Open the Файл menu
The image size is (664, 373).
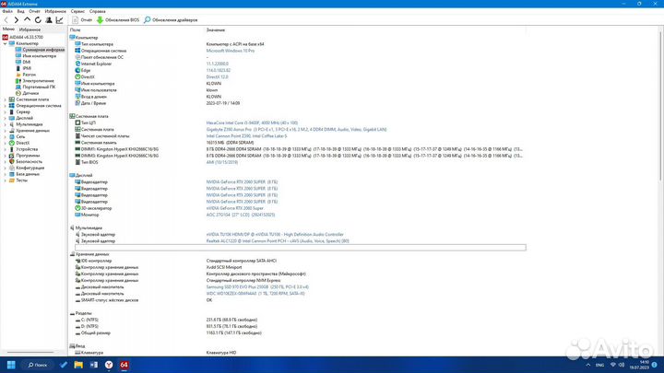click(7, 11)
